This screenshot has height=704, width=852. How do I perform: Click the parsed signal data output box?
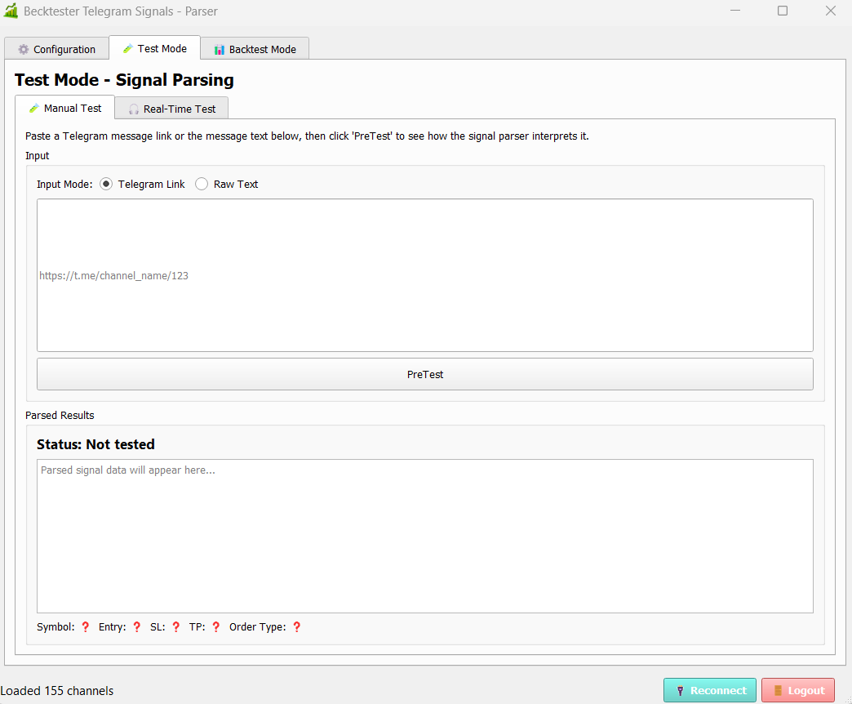(425, 536)
